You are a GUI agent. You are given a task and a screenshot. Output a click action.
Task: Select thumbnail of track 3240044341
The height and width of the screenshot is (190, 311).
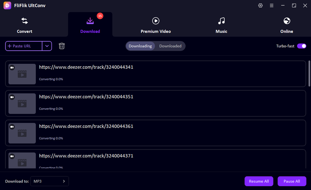click(22, 74)
